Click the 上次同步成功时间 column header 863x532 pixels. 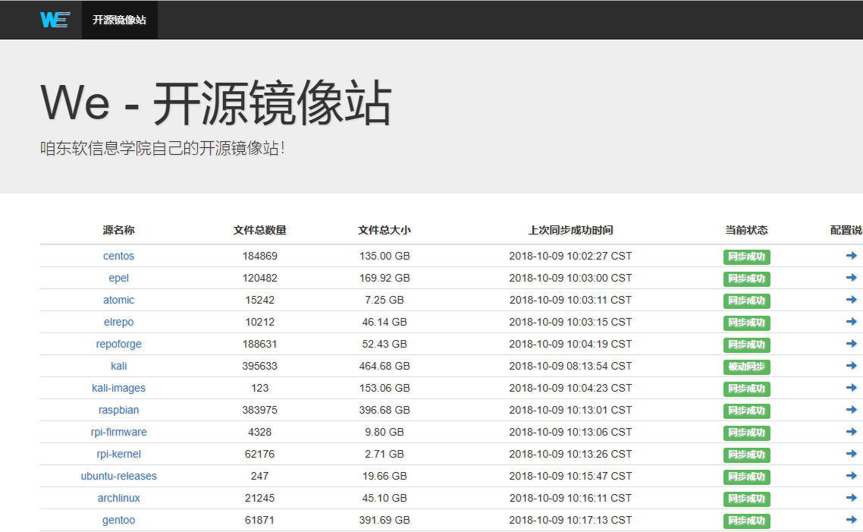[x=570, y=230]
